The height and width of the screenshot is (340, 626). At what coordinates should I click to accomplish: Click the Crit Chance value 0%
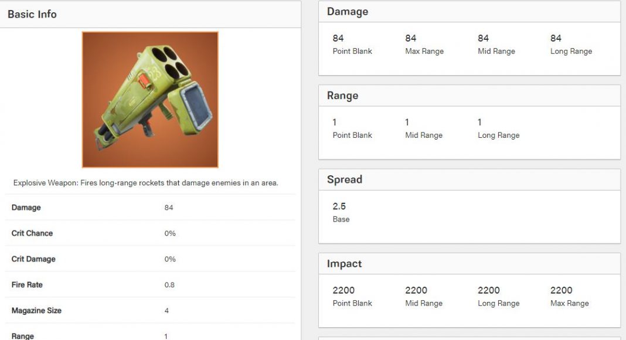(x=169, y=233)
